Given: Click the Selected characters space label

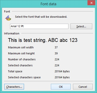Looking at the screenshot, I should 24,77.
